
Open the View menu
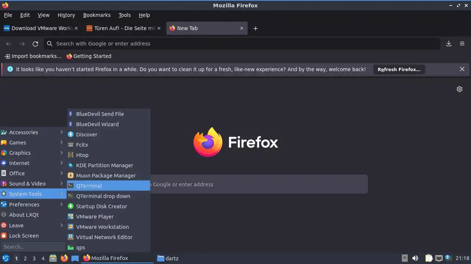coord(43,15)
